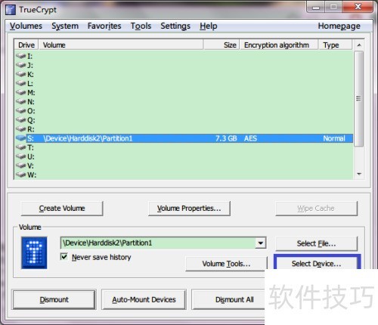Click the Normal type cell
Image resolution: width=378 pixels, height=325 pixels.
(334, 138)
